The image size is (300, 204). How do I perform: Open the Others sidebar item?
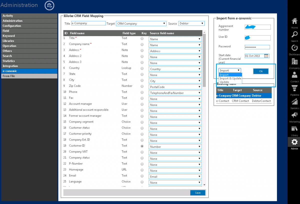(29, 51)
